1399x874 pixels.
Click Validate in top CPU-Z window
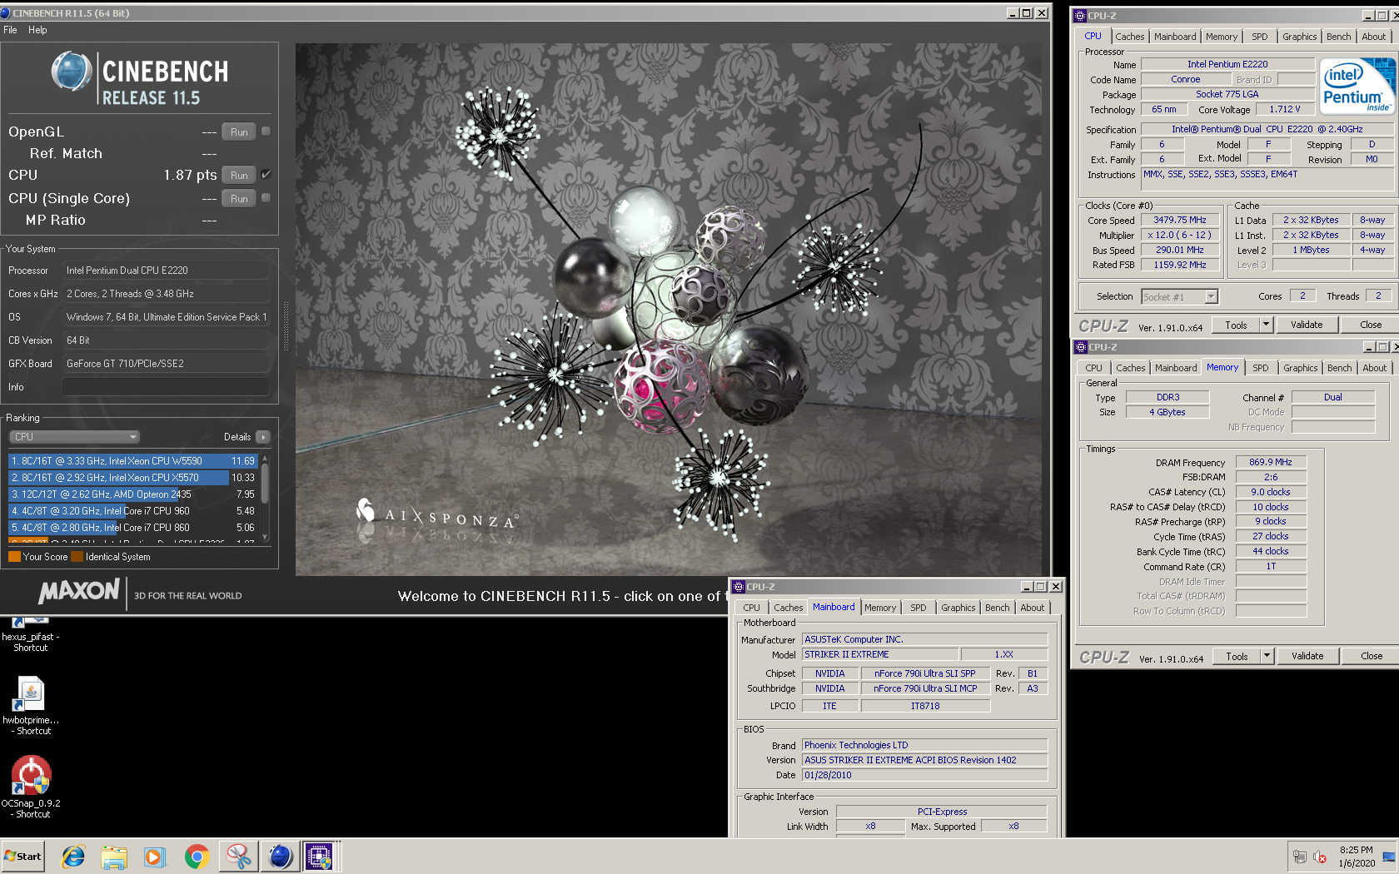pyautogui.click(x=1307, y=325)
